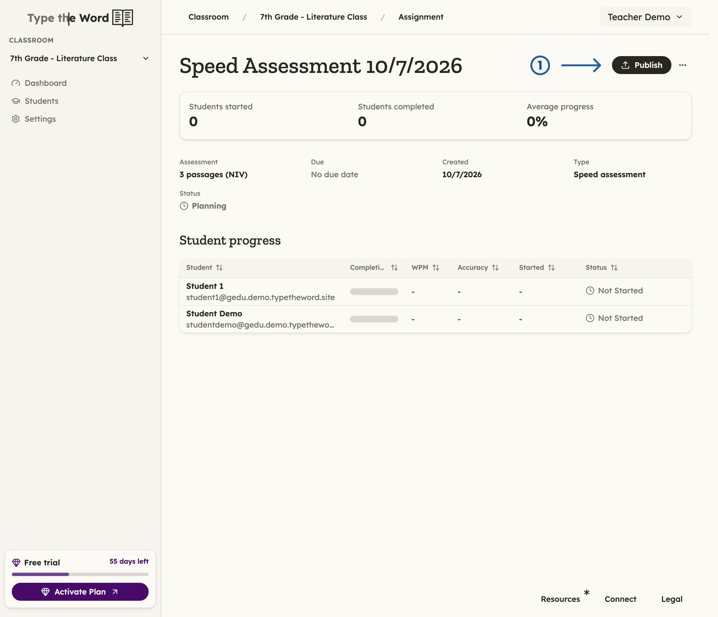718x617 pixels.
Task: Click the '3 passages (NIV)' assessment value
Action: tap(213, 175)
